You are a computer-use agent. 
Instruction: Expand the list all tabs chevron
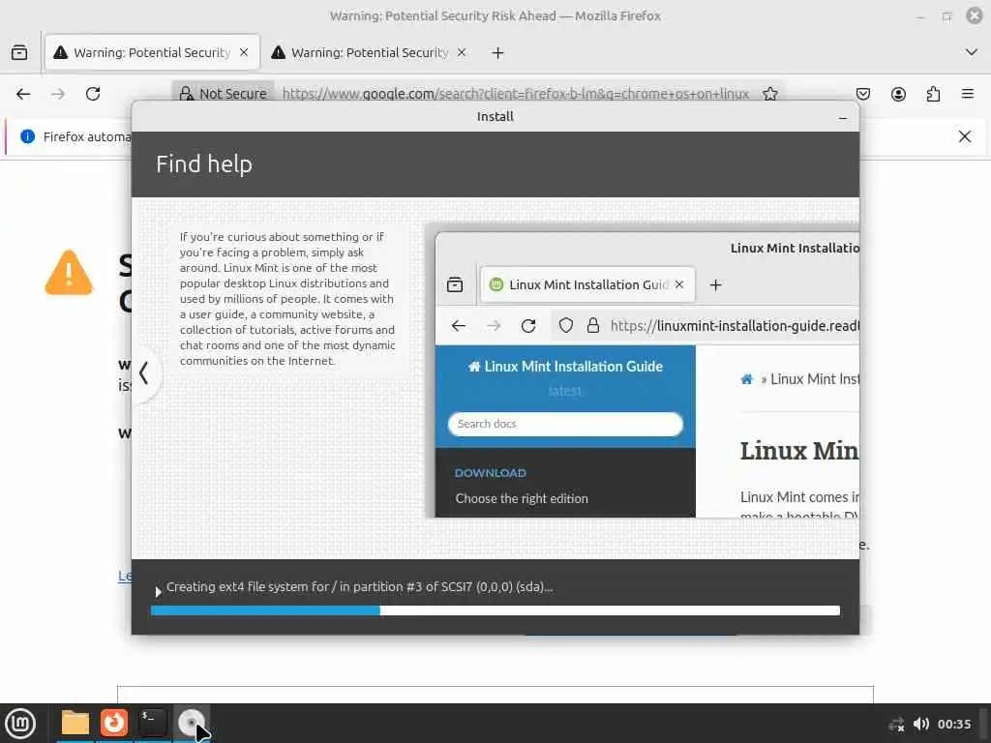click(x=972, y=52)
